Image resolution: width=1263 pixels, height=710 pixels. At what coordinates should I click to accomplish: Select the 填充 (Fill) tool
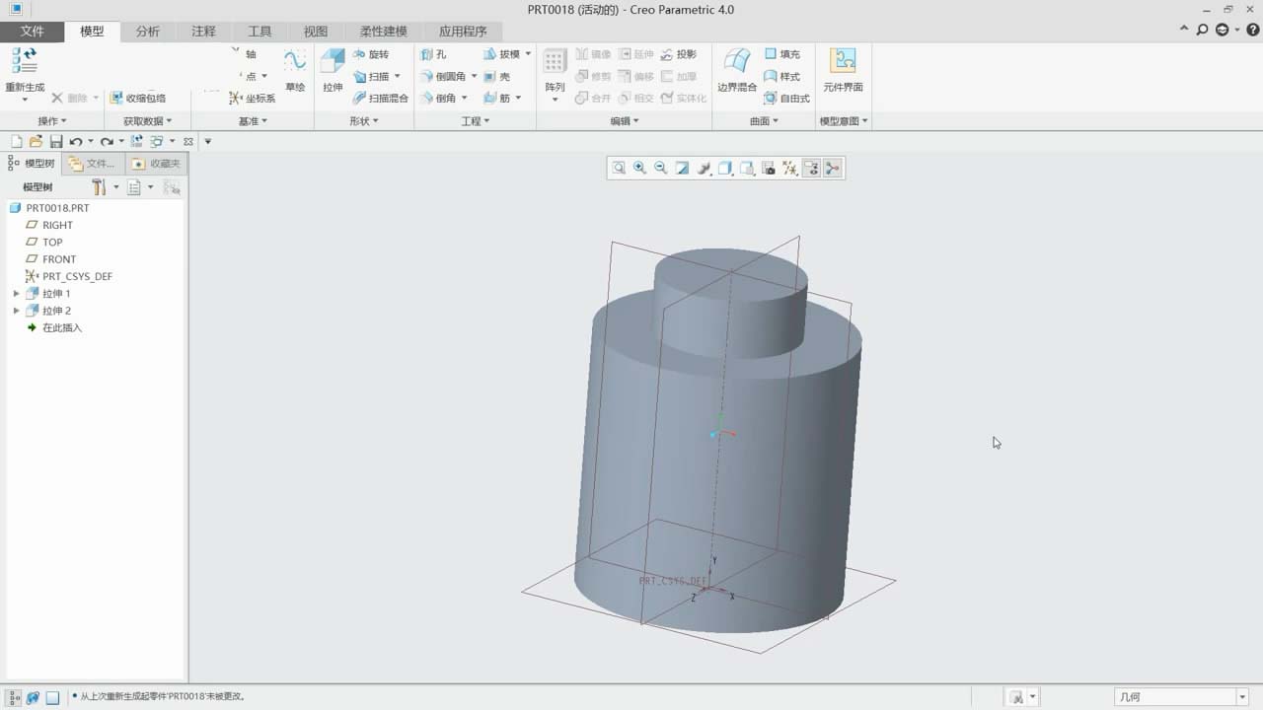(x=782, y=54)
